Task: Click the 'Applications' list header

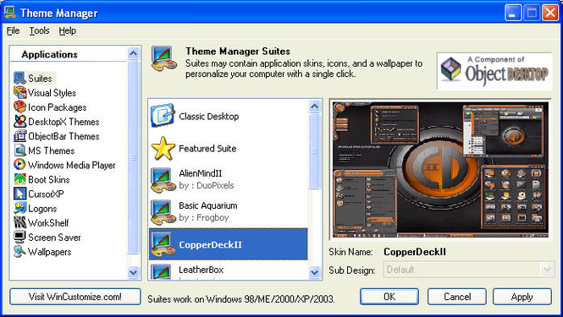Action: [x=50, y=54]
